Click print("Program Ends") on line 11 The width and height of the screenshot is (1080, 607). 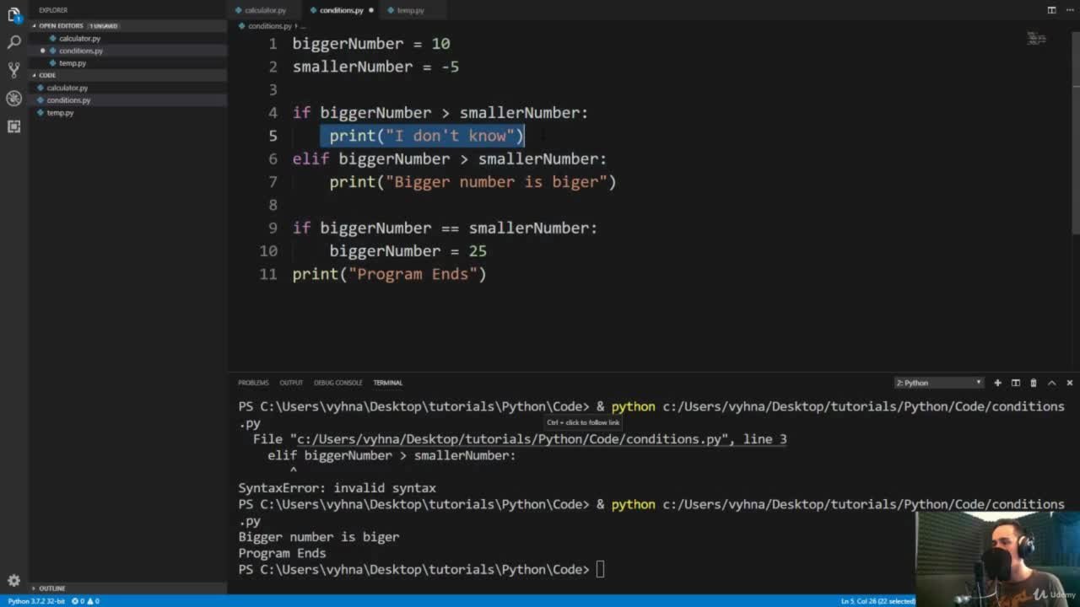[390, 274]
